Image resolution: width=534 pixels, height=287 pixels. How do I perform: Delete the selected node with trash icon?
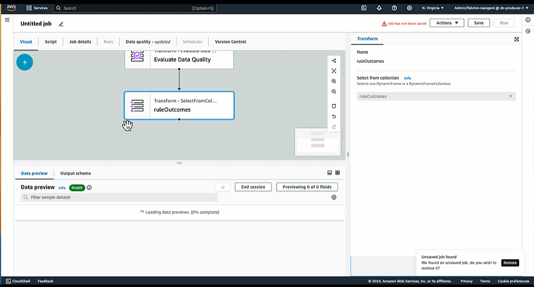point(334,106)
